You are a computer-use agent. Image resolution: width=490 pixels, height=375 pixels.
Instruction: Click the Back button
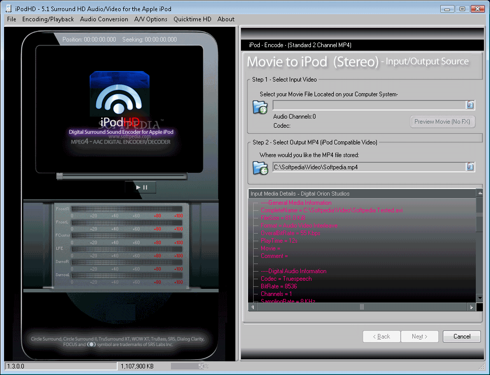(381, 336)
